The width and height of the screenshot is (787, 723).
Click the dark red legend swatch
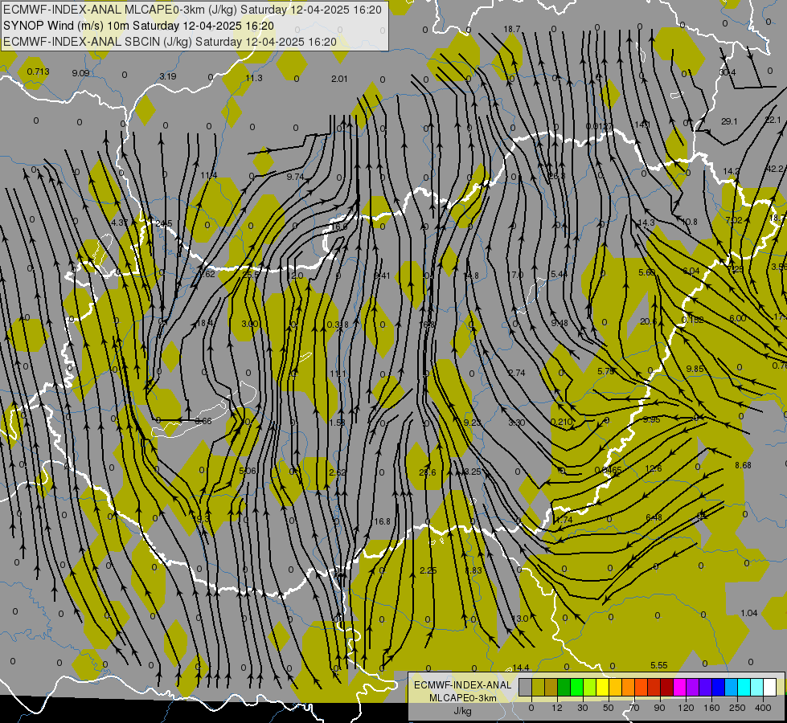click(x=667, y=687)
